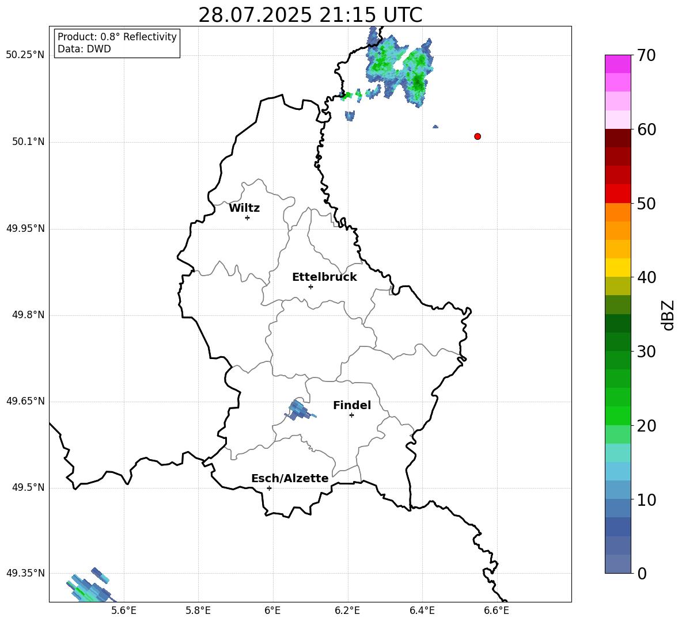Click the dBZ colorbar label

[x=668, y=315]
